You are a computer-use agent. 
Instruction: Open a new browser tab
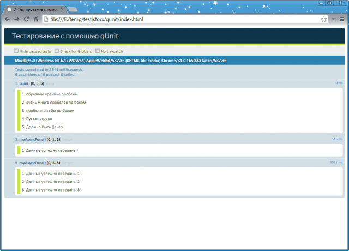point(73,9)
